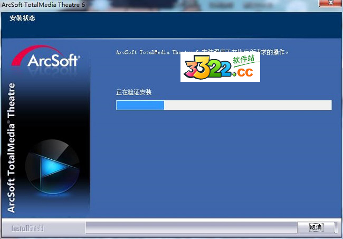Click the 安装状态 header title

coord(22,18)
